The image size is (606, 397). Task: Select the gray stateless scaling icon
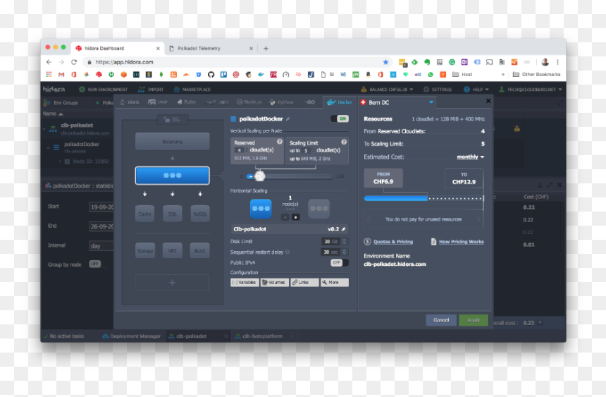point(319,209)
